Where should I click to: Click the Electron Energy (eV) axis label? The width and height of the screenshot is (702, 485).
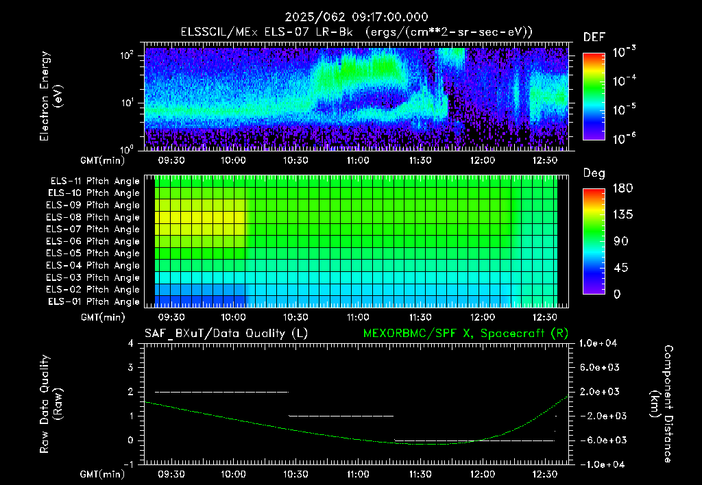pos(51,96)
